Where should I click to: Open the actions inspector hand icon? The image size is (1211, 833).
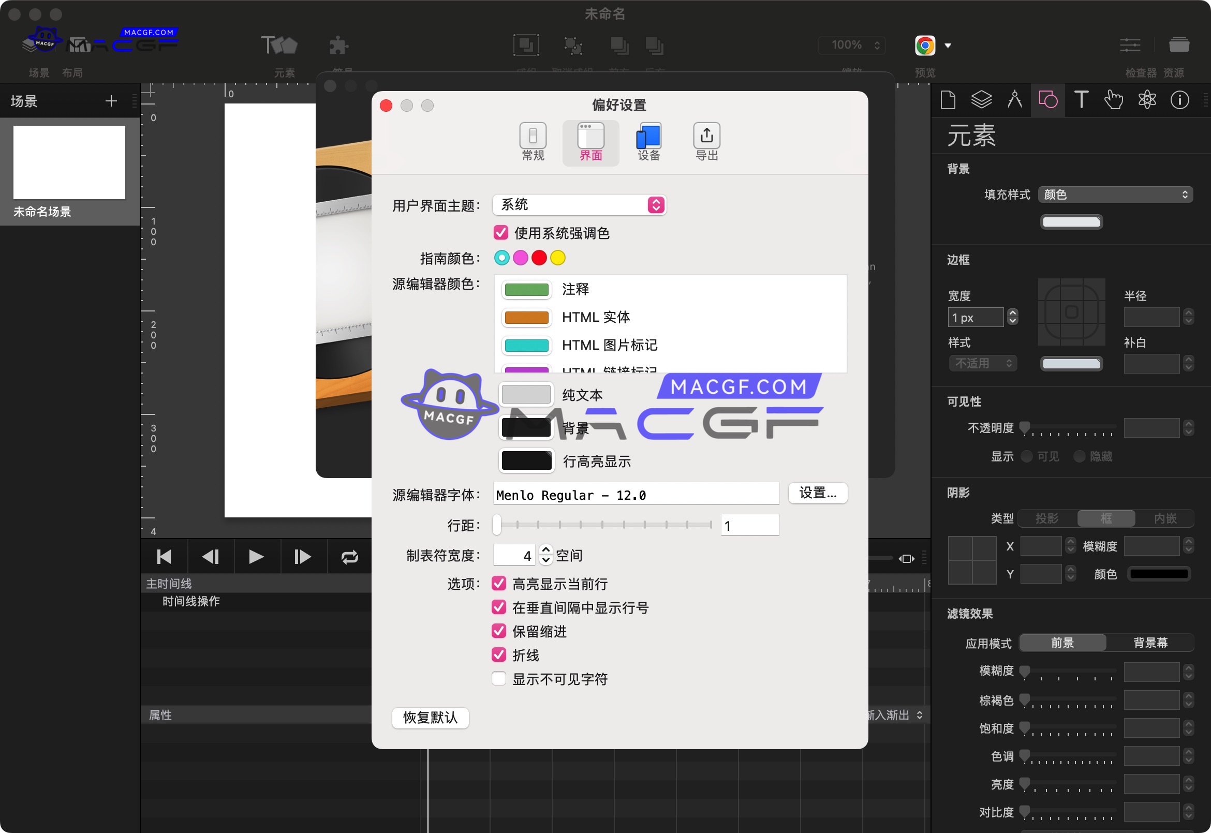click(1114, 99)
